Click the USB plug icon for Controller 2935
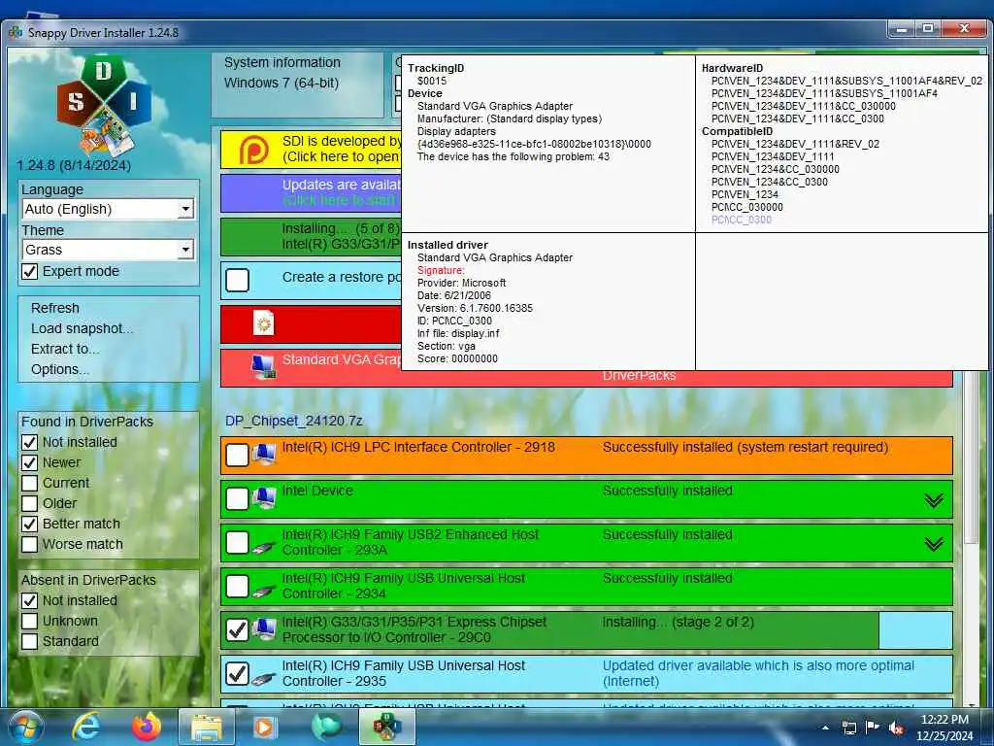This screenshot has width=994, height=746. (x=263, y=677)
